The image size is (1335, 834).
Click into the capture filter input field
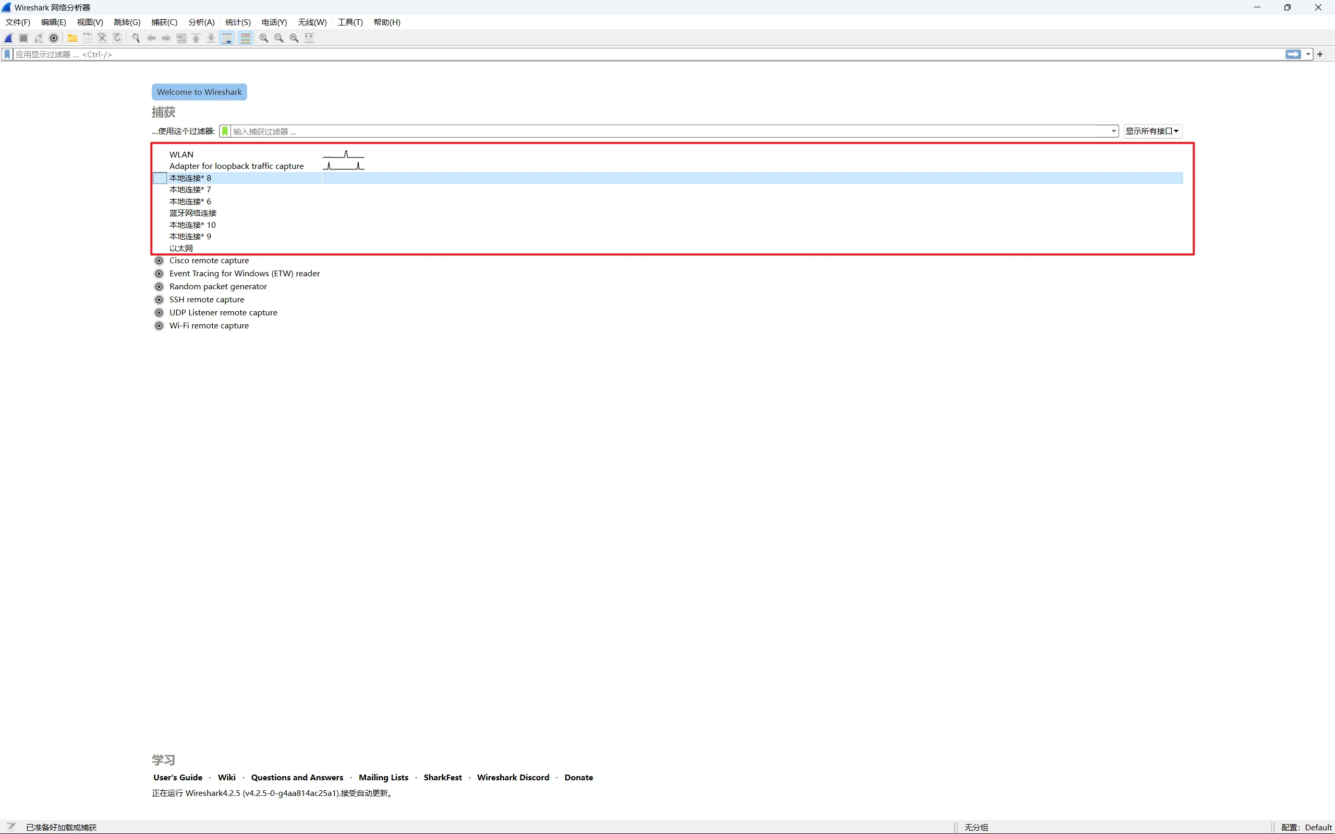click(x=669, y=131)
